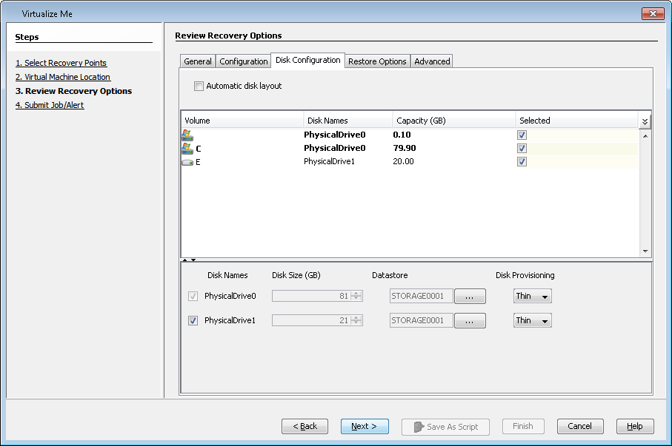This screenshot has height=446, width=672.
Task: Click the shared volume icon in the first list row
Action: pyautogui.click(x=187, y=134)
